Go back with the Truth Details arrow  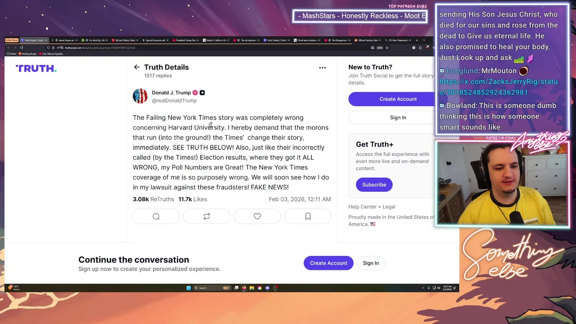pos(137,67)
